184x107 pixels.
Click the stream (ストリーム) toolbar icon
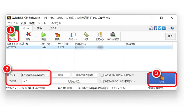pyautogui.click(x=73, y=36)
